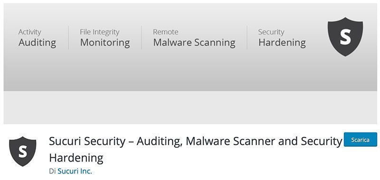Click the Malware Scanning label in the banner

(x=194, y=43)
